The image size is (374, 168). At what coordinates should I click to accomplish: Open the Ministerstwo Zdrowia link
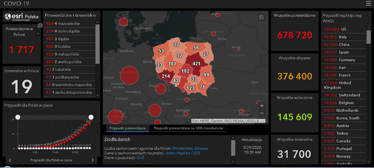[x=190, y=148]
